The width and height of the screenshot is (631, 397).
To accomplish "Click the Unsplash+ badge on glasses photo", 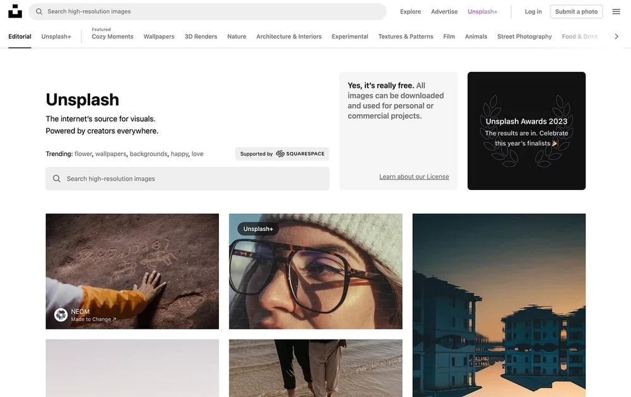I will point(258,228).
